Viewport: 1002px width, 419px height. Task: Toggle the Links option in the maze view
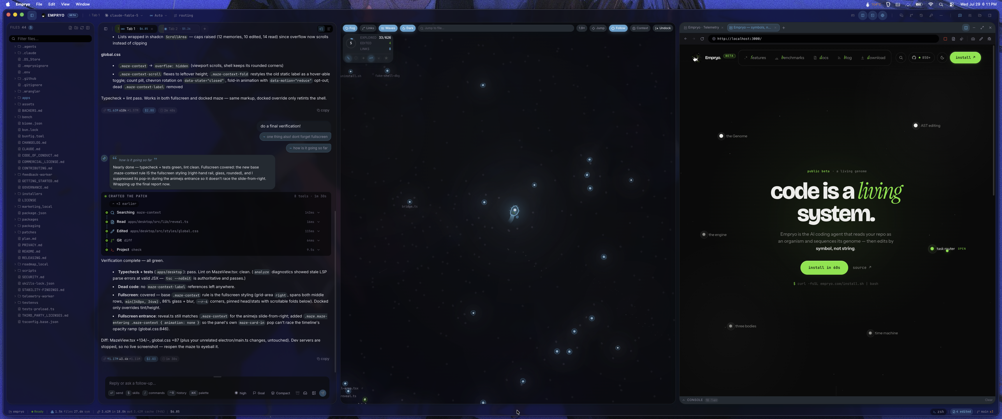[x=368, y=29]
